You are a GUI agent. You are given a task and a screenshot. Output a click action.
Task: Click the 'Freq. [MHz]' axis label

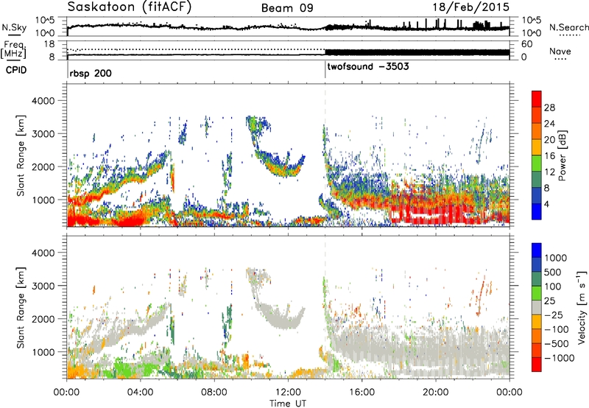point(13,50)
